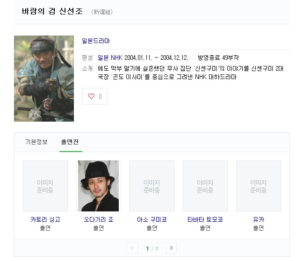The image size is (296, 261).
Task: Click 타바타 토모코 placeholder image
Action: (x=205, y=186)
